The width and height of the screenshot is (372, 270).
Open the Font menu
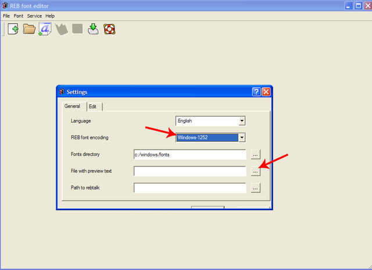pos(19,16)
